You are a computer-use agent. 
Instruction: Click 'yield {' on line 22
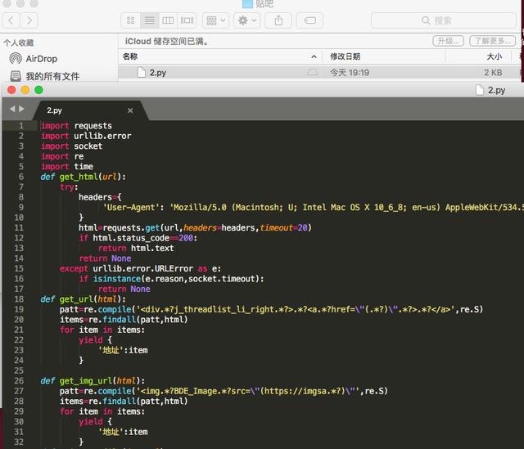[95, 340]
